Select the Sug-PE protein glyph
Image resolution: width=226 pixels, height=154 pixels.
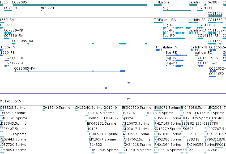pos(177,55)
